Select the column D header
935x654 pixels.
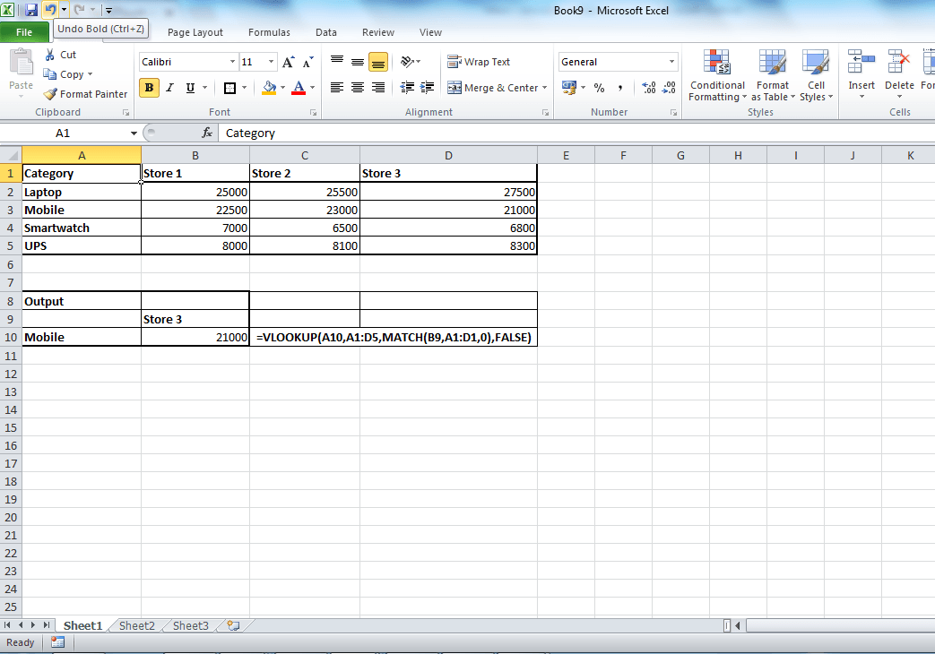tap(448, 155)
